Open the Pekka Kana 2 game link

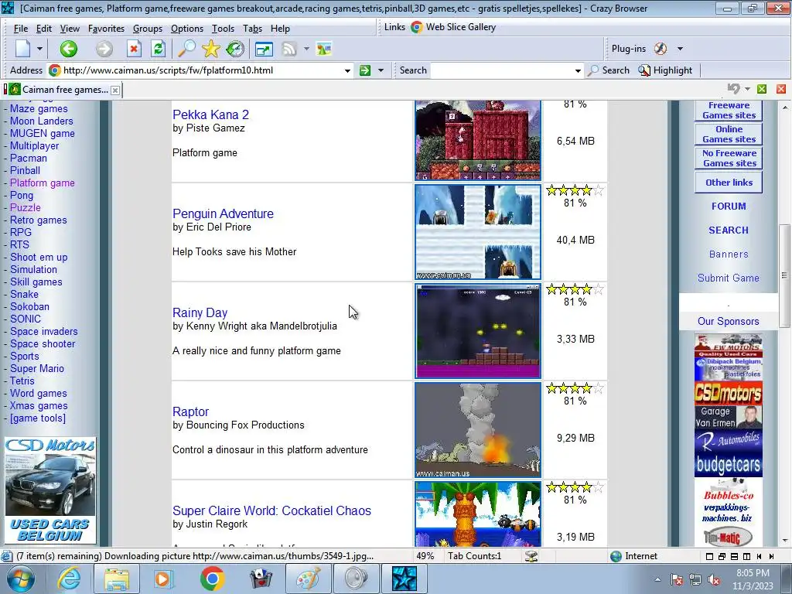(210, 114)
